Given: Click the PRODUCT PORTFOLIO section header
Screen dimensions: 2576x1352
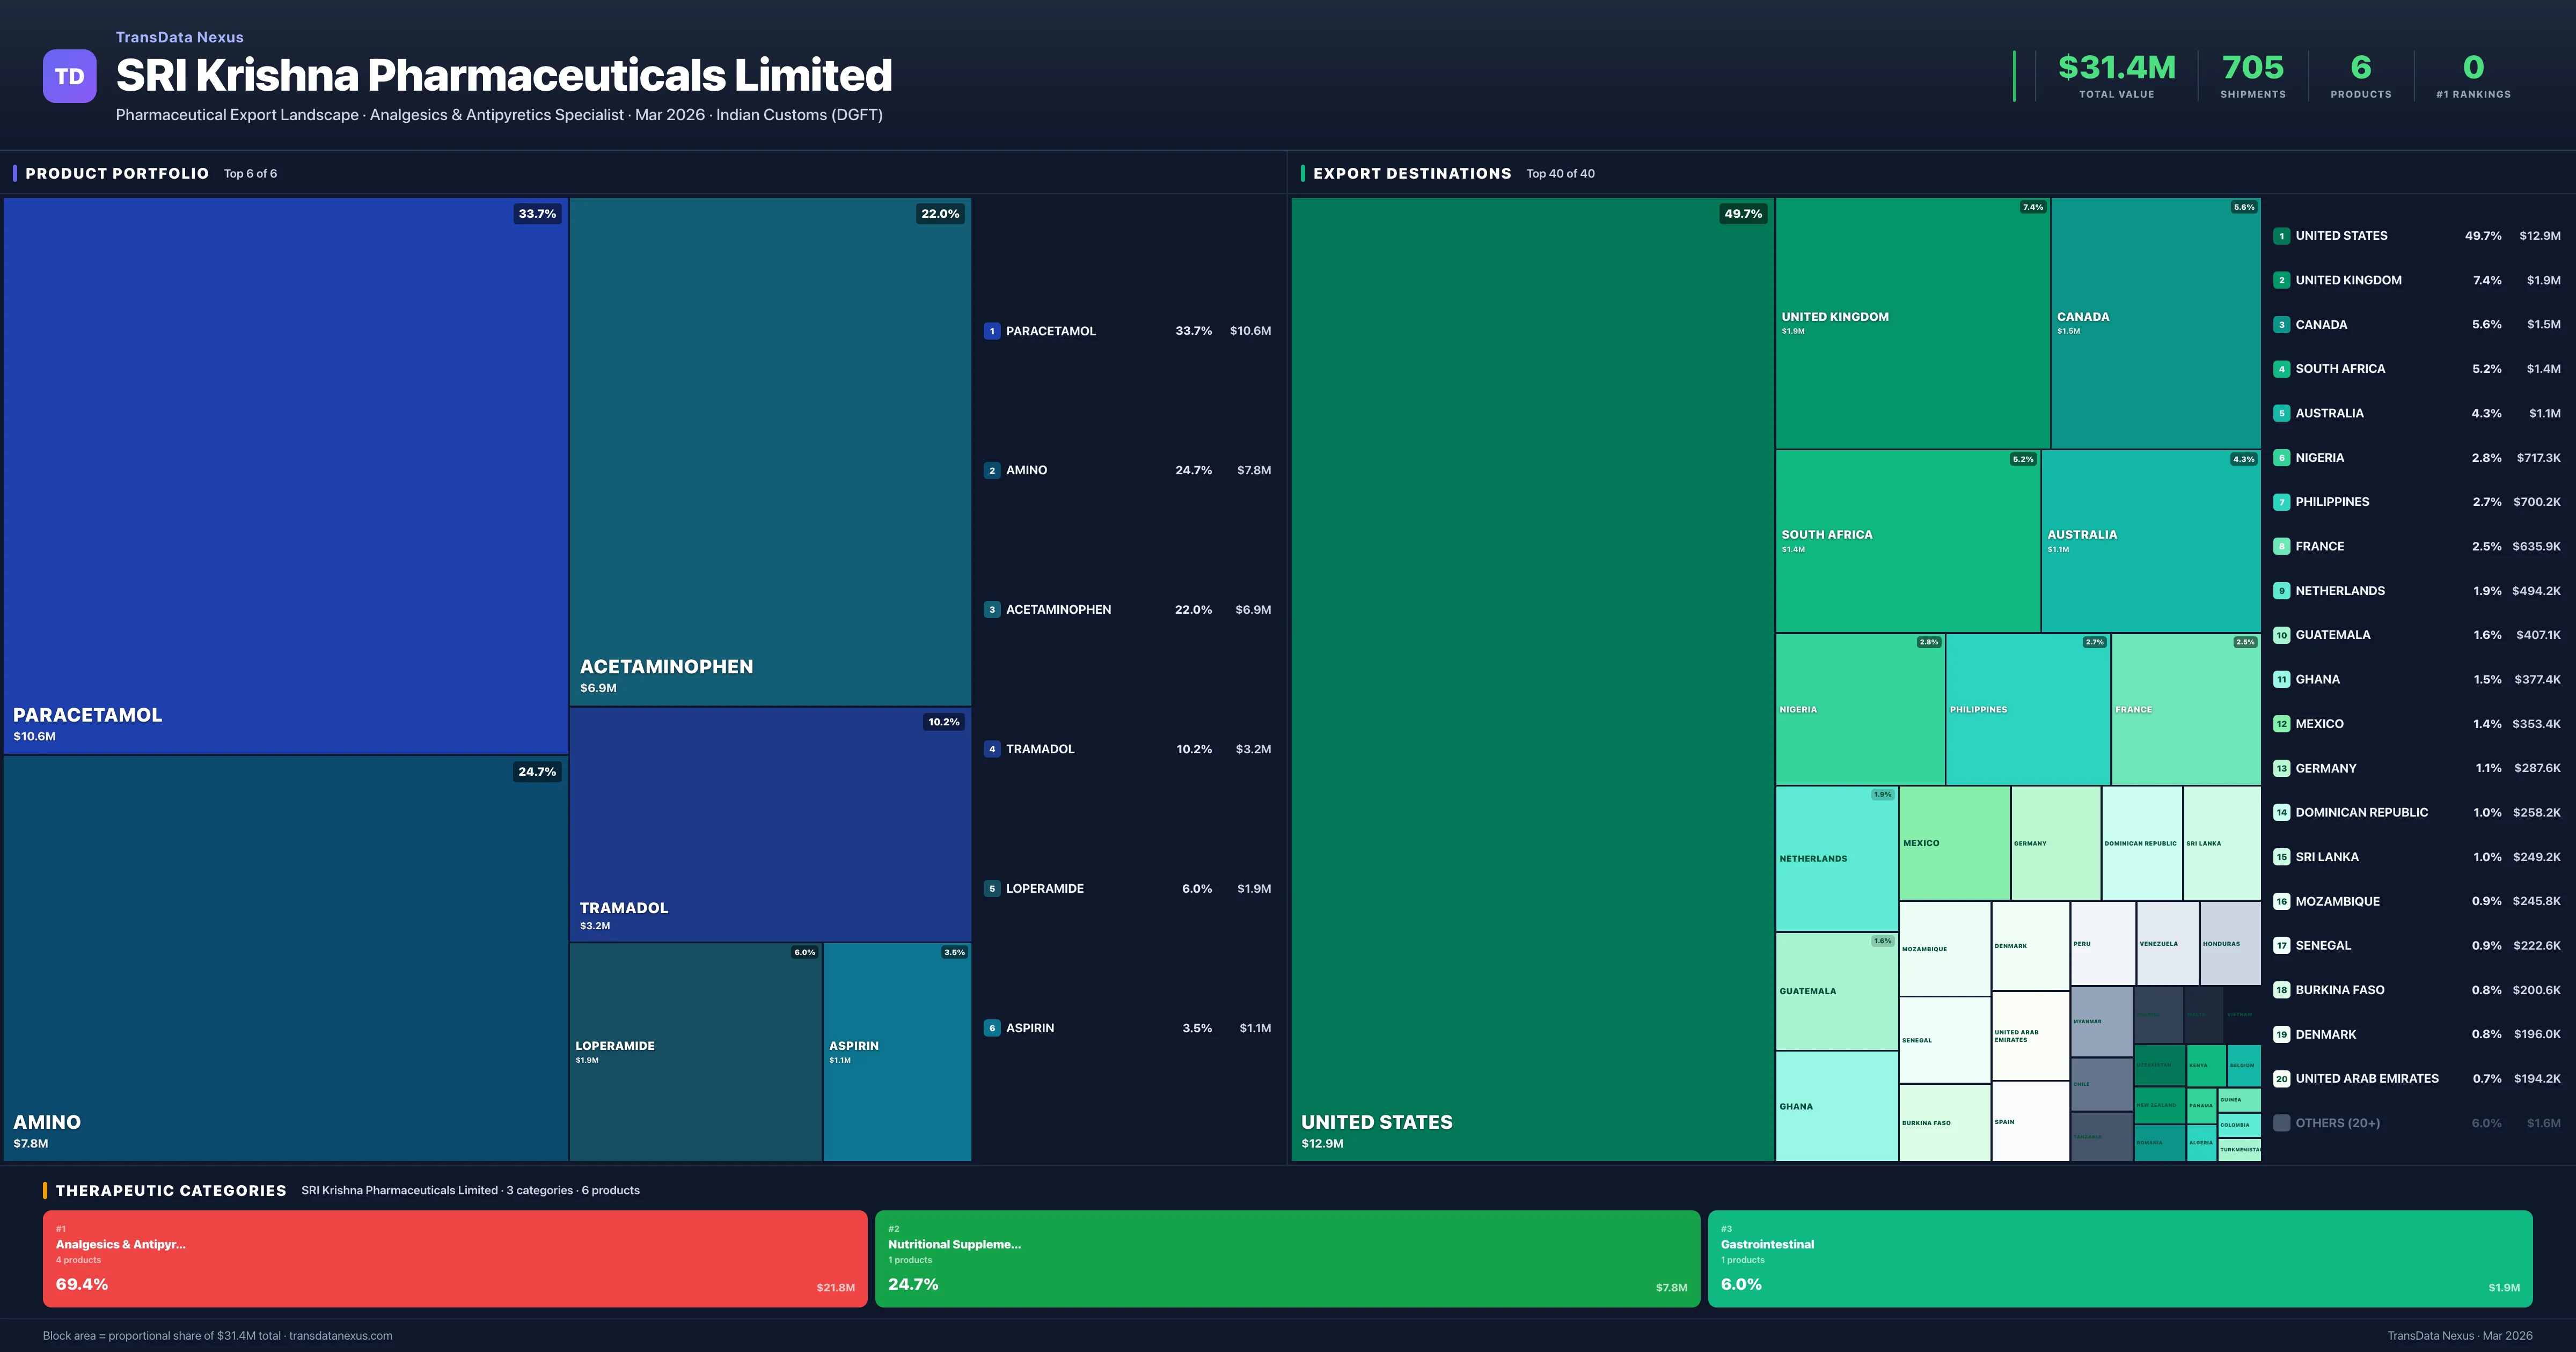Looking at the screenshot, I should pyautogui.click(x=117, y=174).
